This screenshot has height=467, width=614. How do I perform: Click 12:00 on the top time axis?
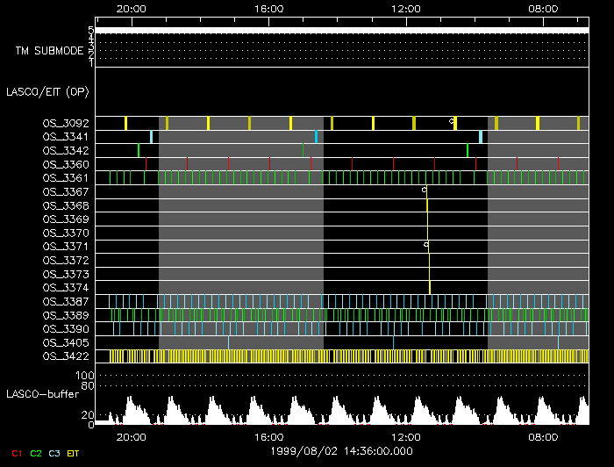pyautogui.click(x=405, y=9)
